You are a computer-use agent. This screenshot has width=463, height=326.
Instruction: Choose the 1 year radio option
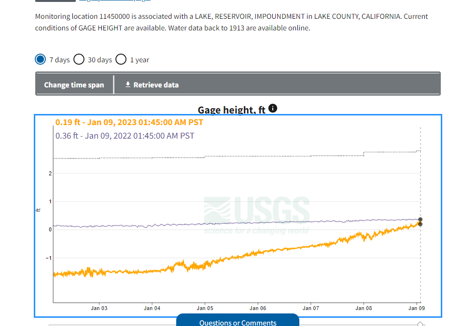tap(121, 59)
